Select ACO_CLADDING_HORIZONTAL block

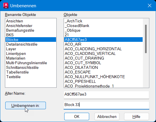[x=103, y=49]
